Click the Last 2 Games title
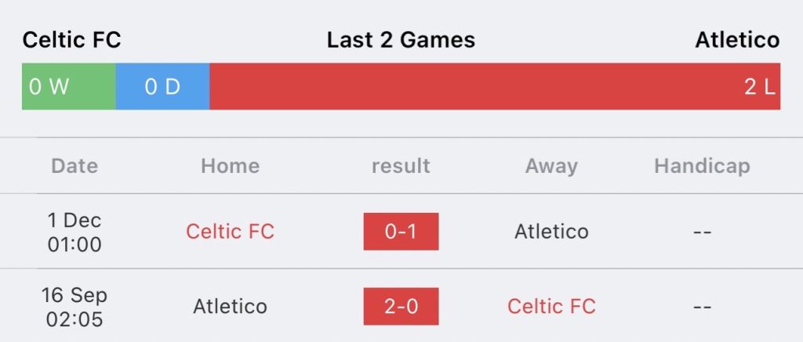Viewport: 803px width, 342px height. pos(401,40)
